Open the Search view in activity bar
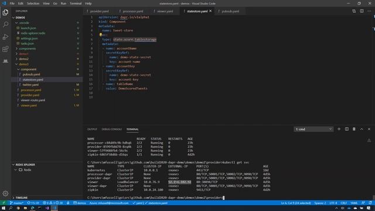Image resolution: width=375 pixels, height=211 pixels. (5, 25)
